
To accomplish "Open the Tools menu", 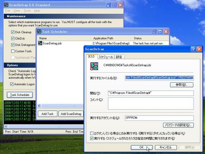I will pos(27,11).
